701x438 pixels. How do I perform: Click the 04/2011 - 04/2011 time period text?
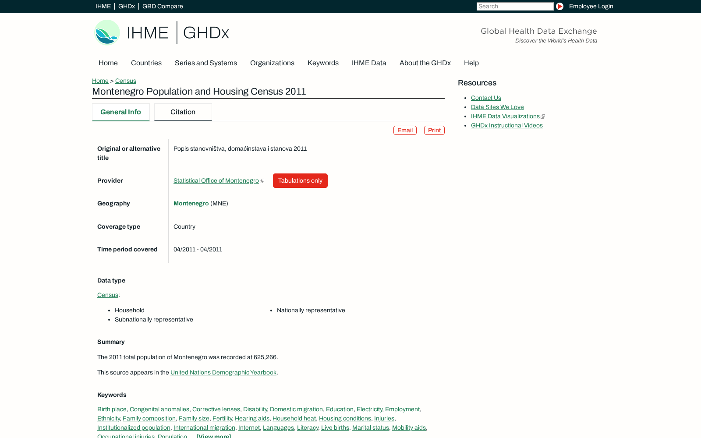(198, 249)
